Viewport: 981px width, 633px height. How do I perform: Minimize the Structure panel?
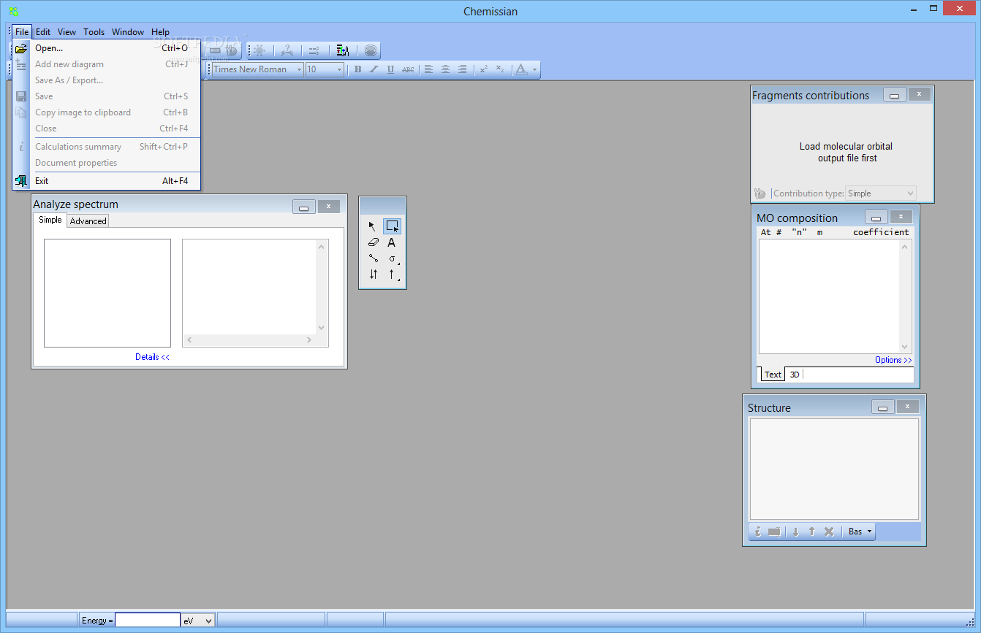(883, 407)
